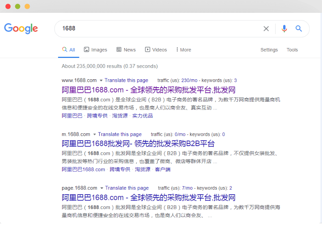Click the www.1688.com URL text

[x=79, y=80]
